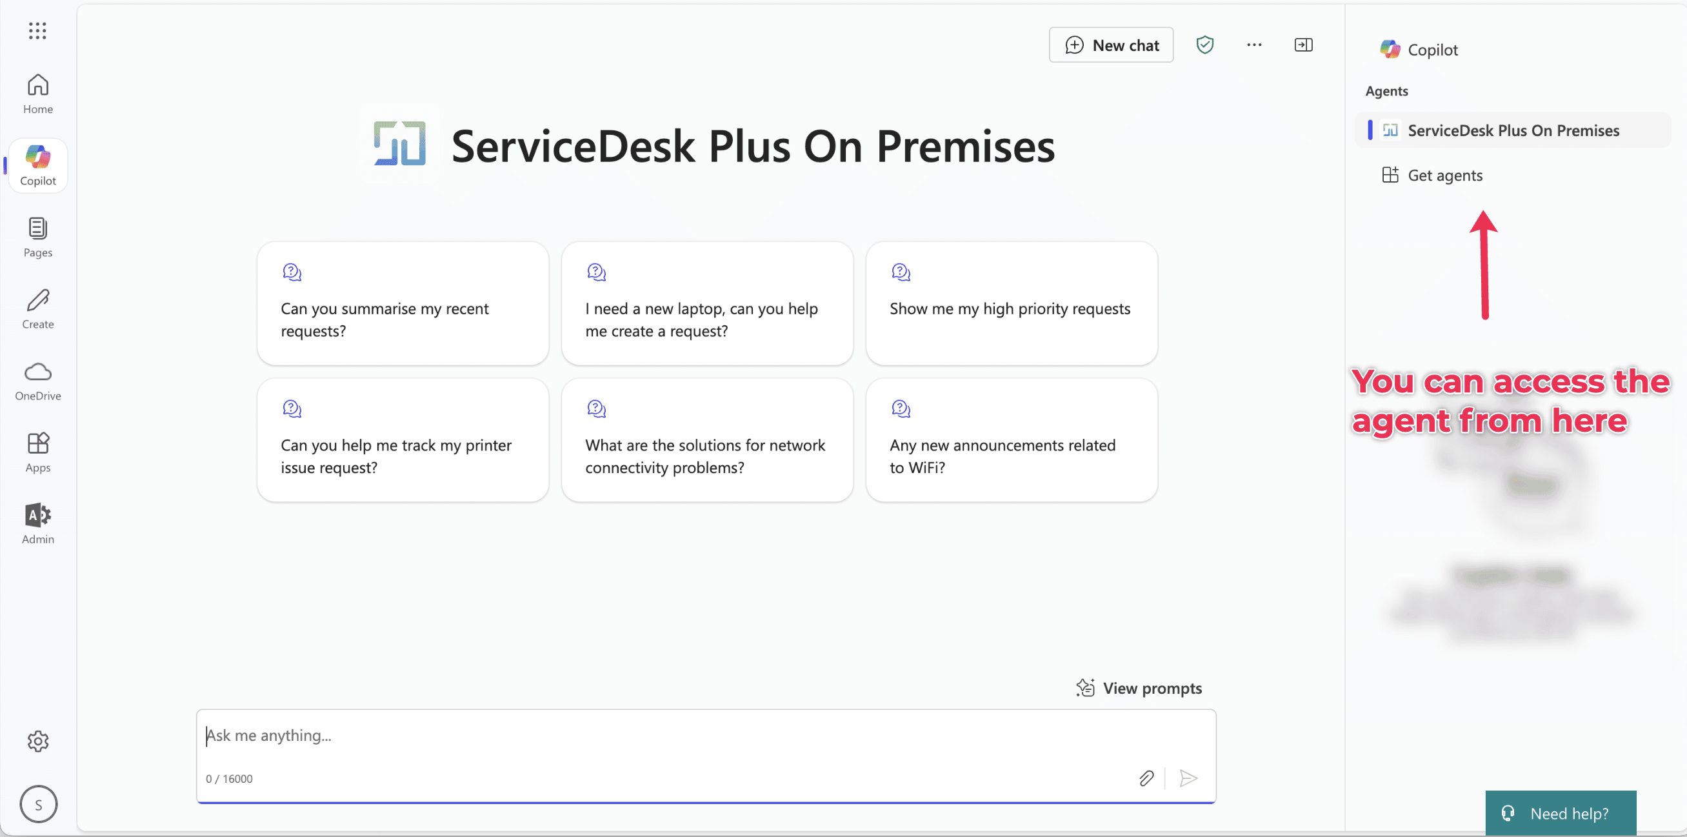Screen dimensions: 1687x837
Task: Start a New chat
Action: (1112, 45)
